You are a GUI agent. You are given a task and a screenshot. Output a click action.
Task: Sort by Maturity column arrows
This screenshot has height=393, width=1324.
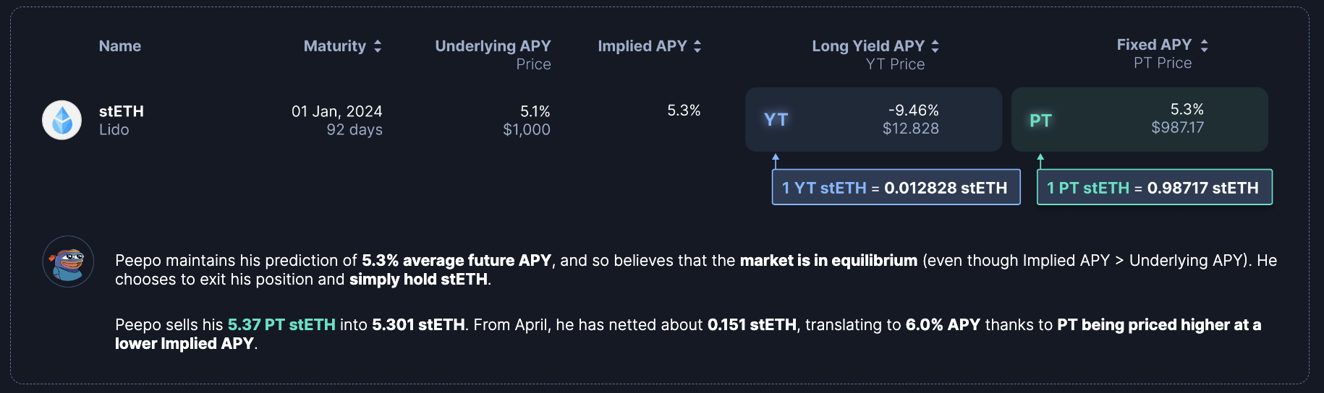378,46
